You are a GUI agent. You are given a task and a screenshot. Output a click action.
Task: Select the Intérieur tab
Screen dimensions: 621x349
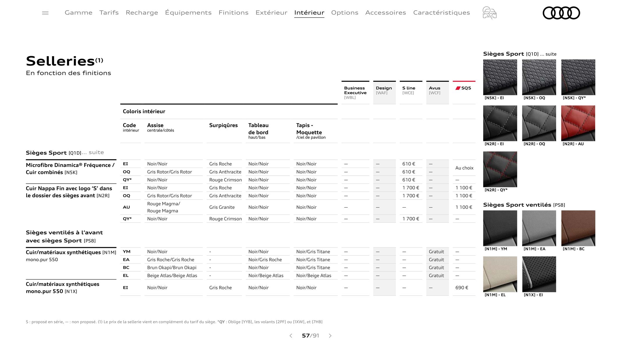tap(309, 13)
